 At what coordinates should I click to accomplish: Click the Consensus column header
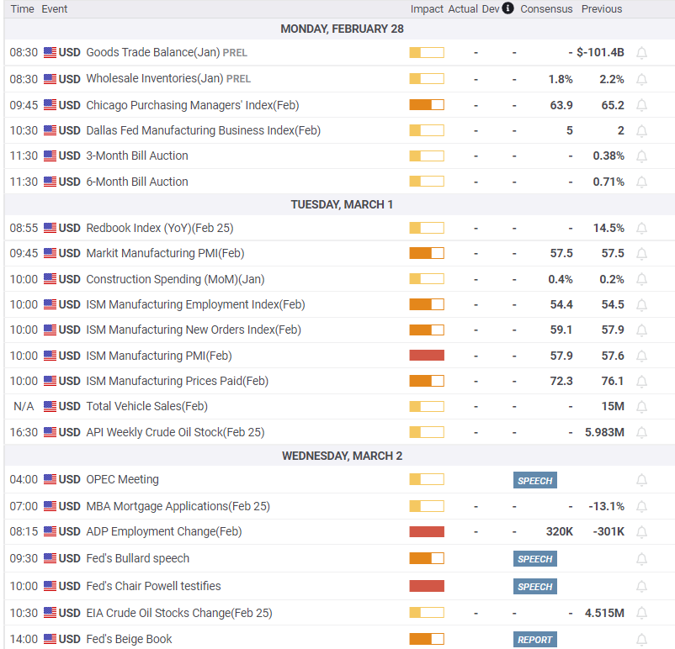(x=546, y=8)
